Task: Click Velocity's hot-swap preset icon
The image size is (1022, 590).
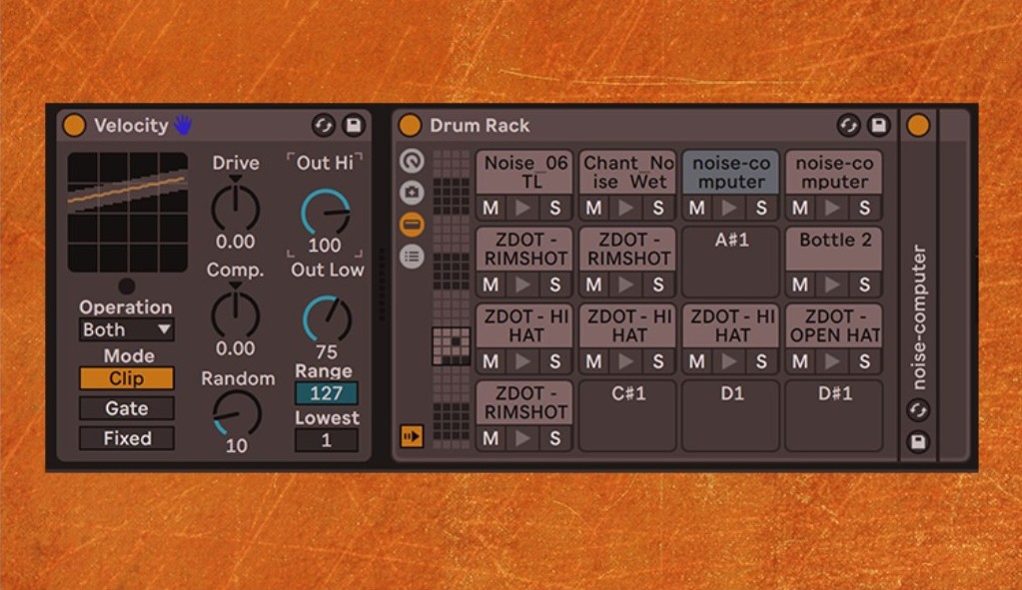Action: 324,125
